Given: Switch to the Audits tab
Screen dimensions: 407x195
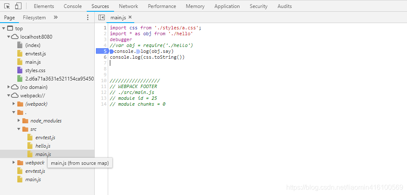Looking at the screenshot, I should point(285,6).
